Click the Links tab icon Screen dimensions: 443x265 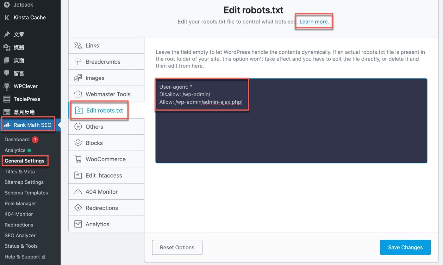coord(78,45)
